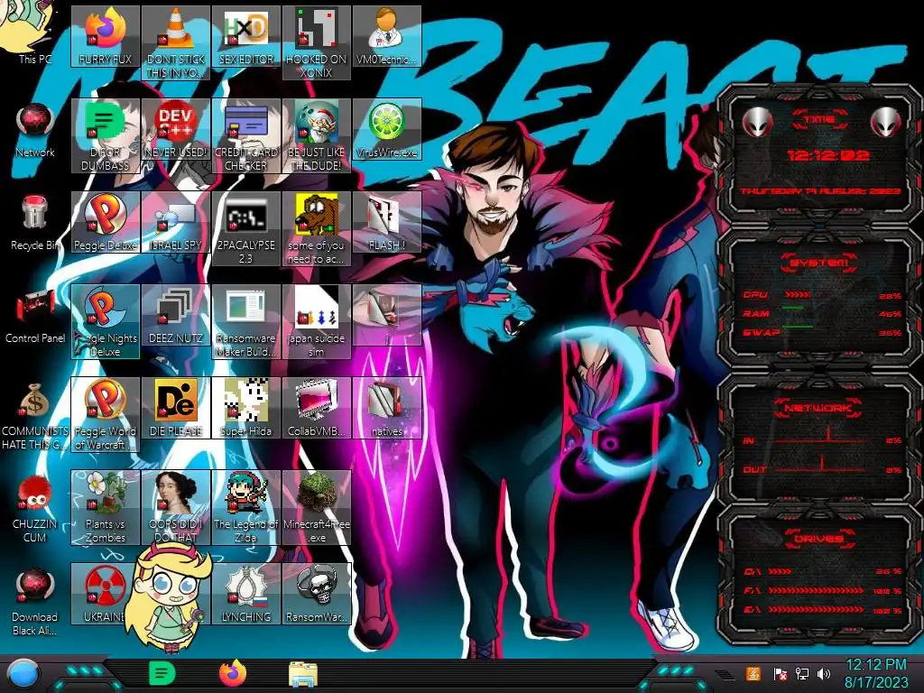This screenshot has width=924, height=693.
Task: Click the left alien head in TIME widget
Action: click(x=757, y=122)
